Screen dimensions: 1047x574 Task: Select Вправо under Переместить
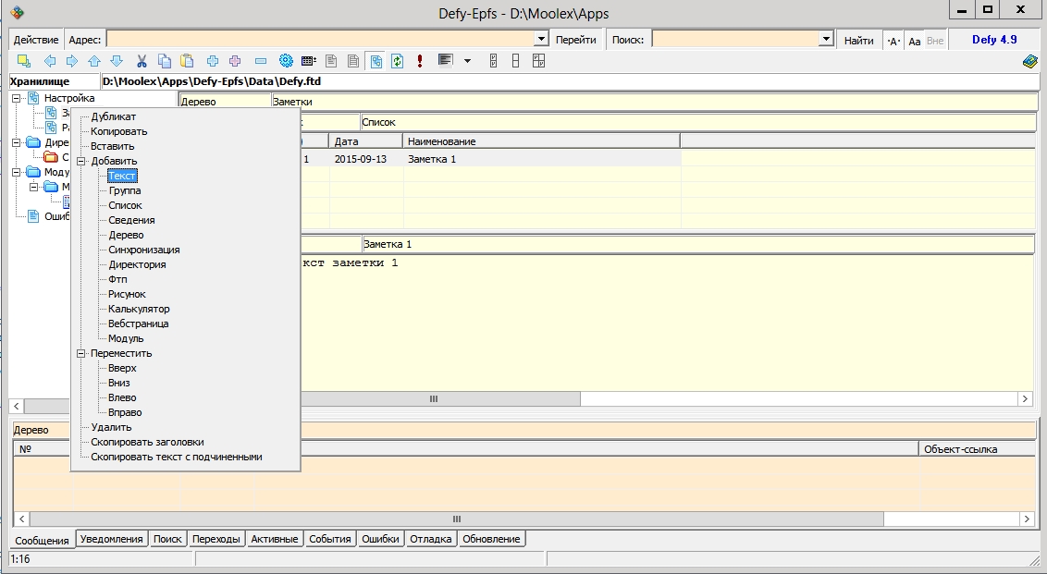pyautogui.click(x=125, y=412)
